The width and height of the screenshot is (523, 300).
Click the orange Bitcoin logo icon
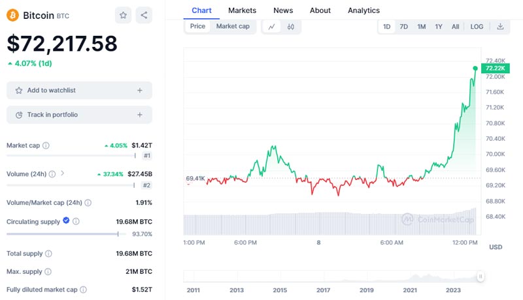point(12,15)
